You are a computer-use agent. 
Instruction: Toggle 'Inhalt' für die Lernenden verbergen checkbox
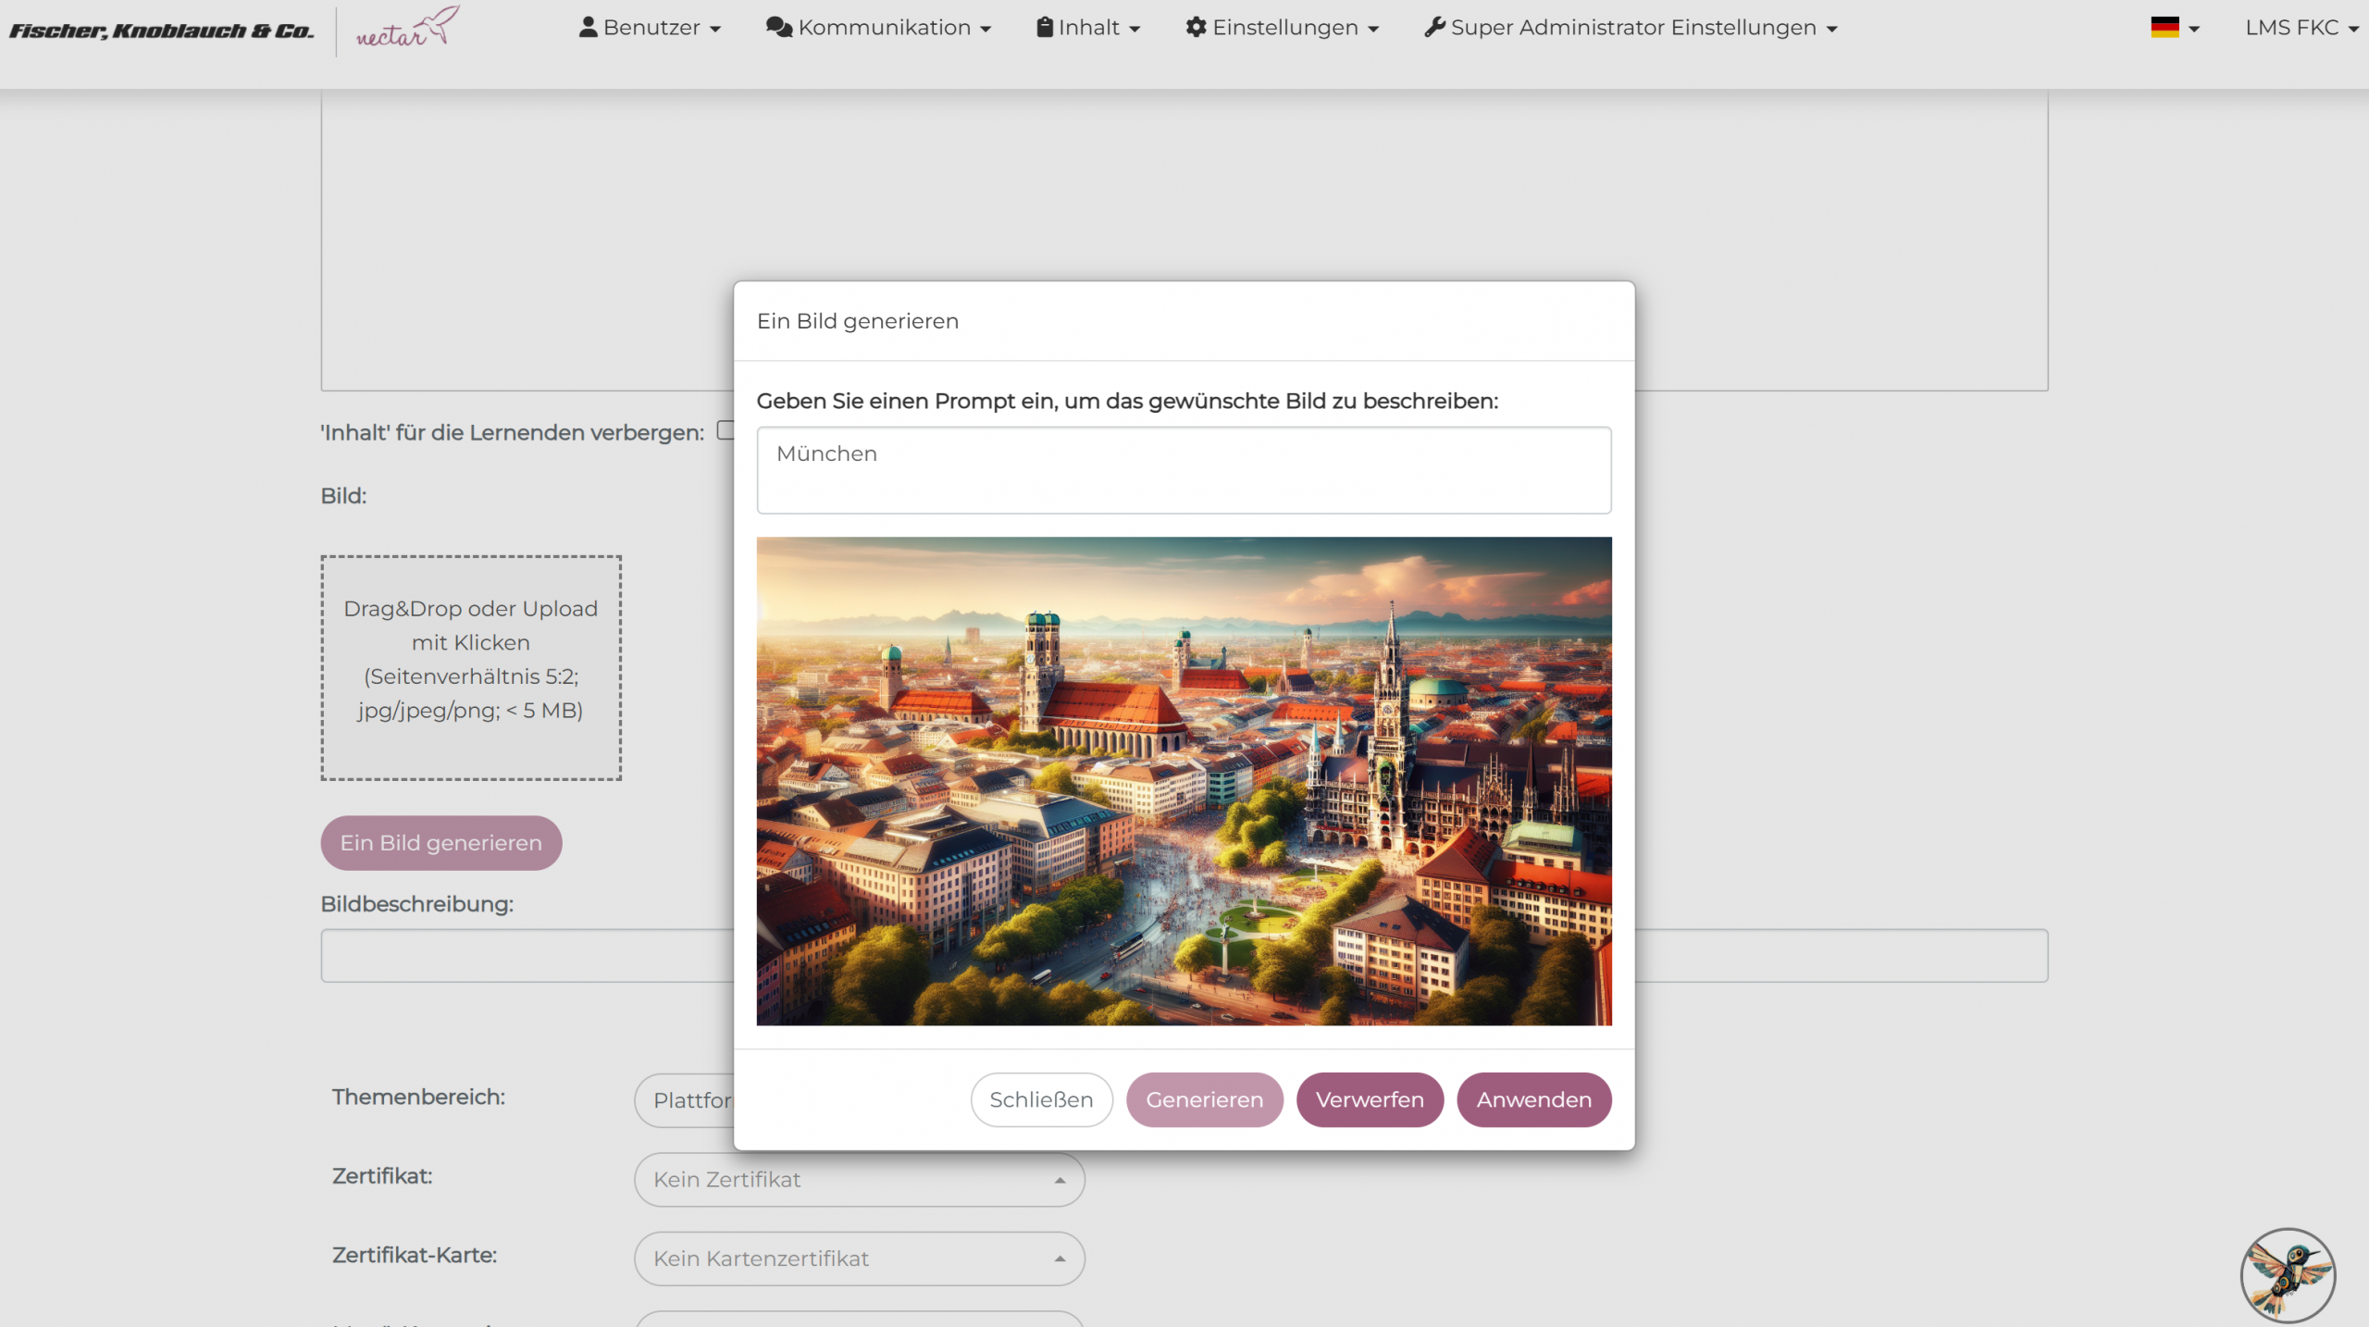[726, 430]
